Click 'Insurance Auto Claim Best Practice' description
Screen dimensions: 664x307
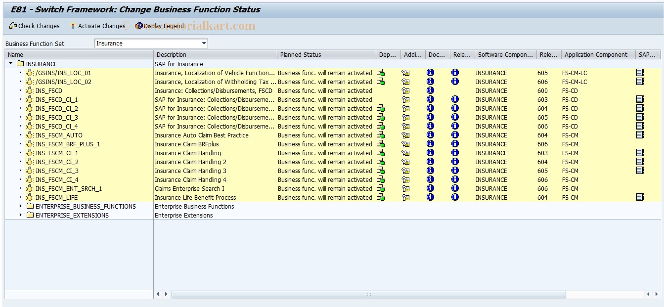pos(202,135)
